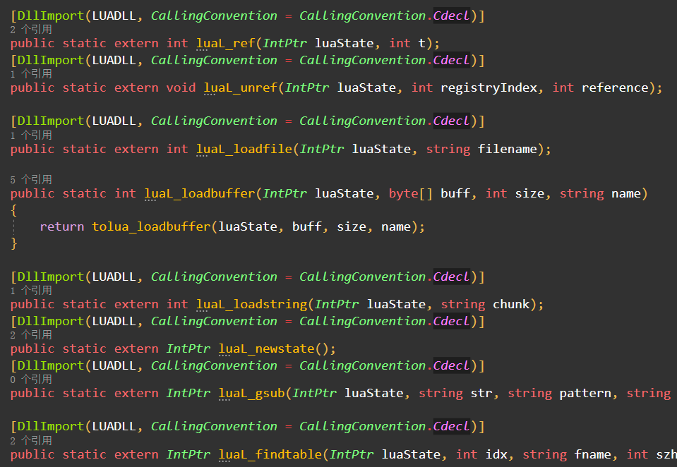Click the luaL_findtable function name

coord(270,455)
